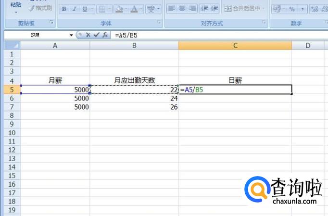The height and width of the screenshot is (216, 328).
Task: Toggle right text alignment
Action: [192, 9]
